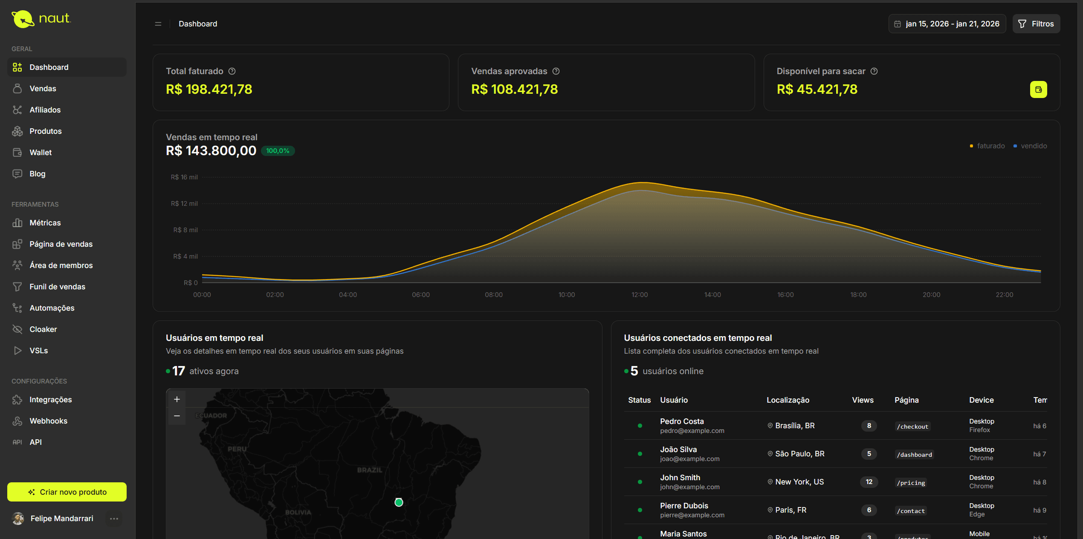
Task: Click the sidebar collapse icon beside Dashboard
Action: point(158,24)
